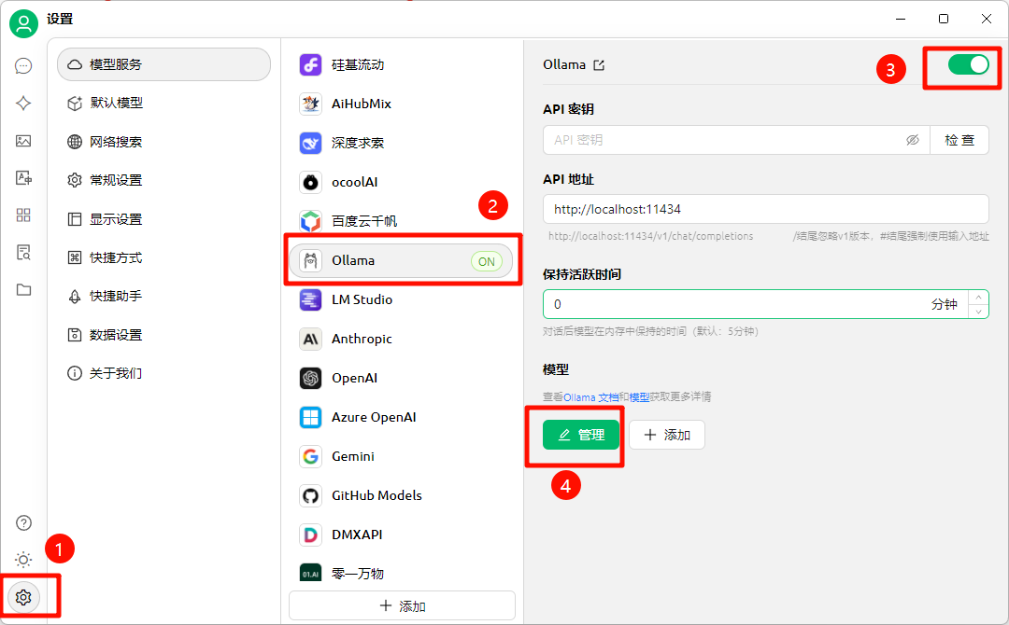
Task: Open the chat assistant sidebar icon
Action: 23,66
